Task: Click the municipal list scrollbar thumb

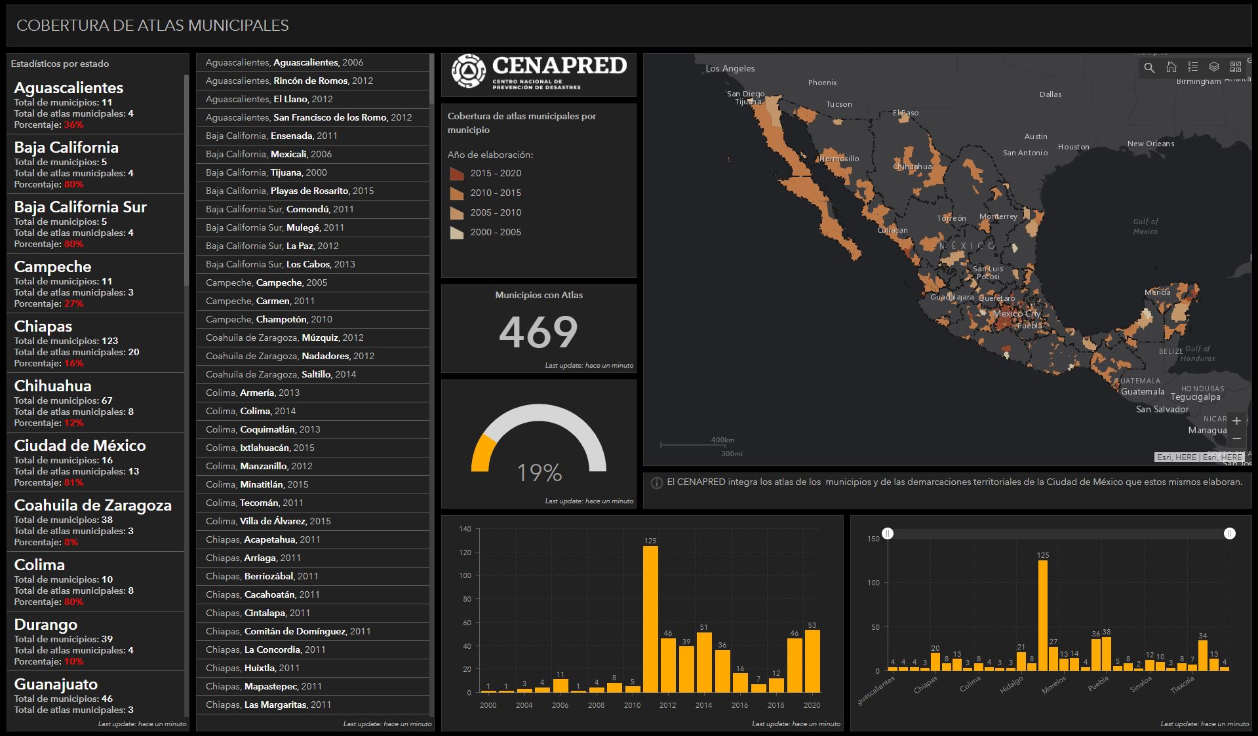Action: (431, 79)
